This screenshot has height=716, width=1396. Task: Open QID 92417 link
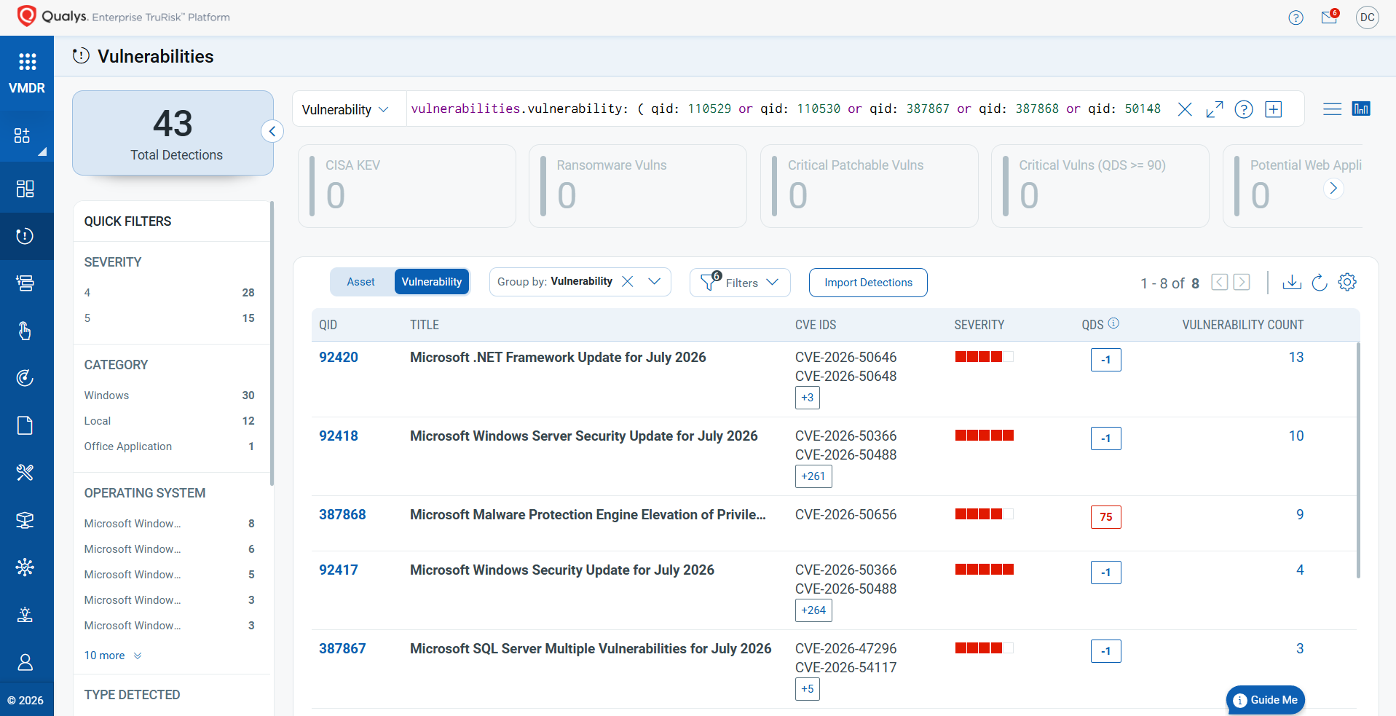click(339, 570)
